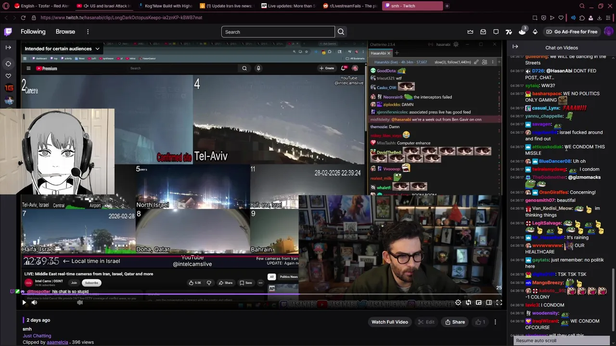Open clipper aaamelcia profile link
This screenshot has height=346, width=616.
point(57,342)
